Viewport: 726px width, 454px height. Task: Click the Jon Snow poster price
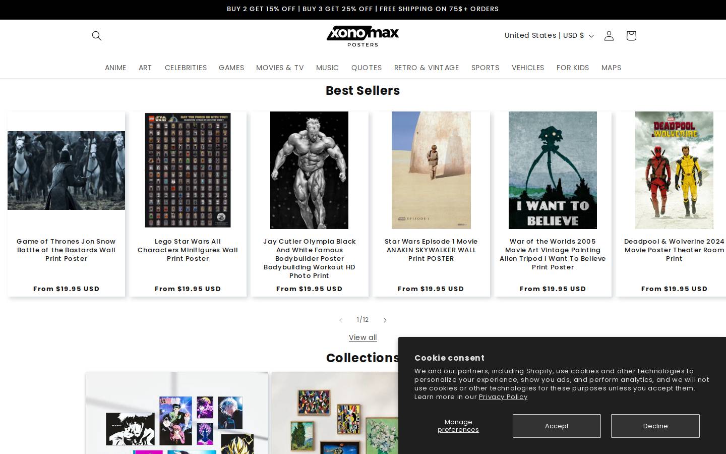66,289
